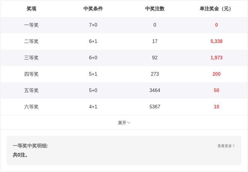Screen dimensions: 248x172
Task: Select the 六等奖 row label
Action: [31, 107]
